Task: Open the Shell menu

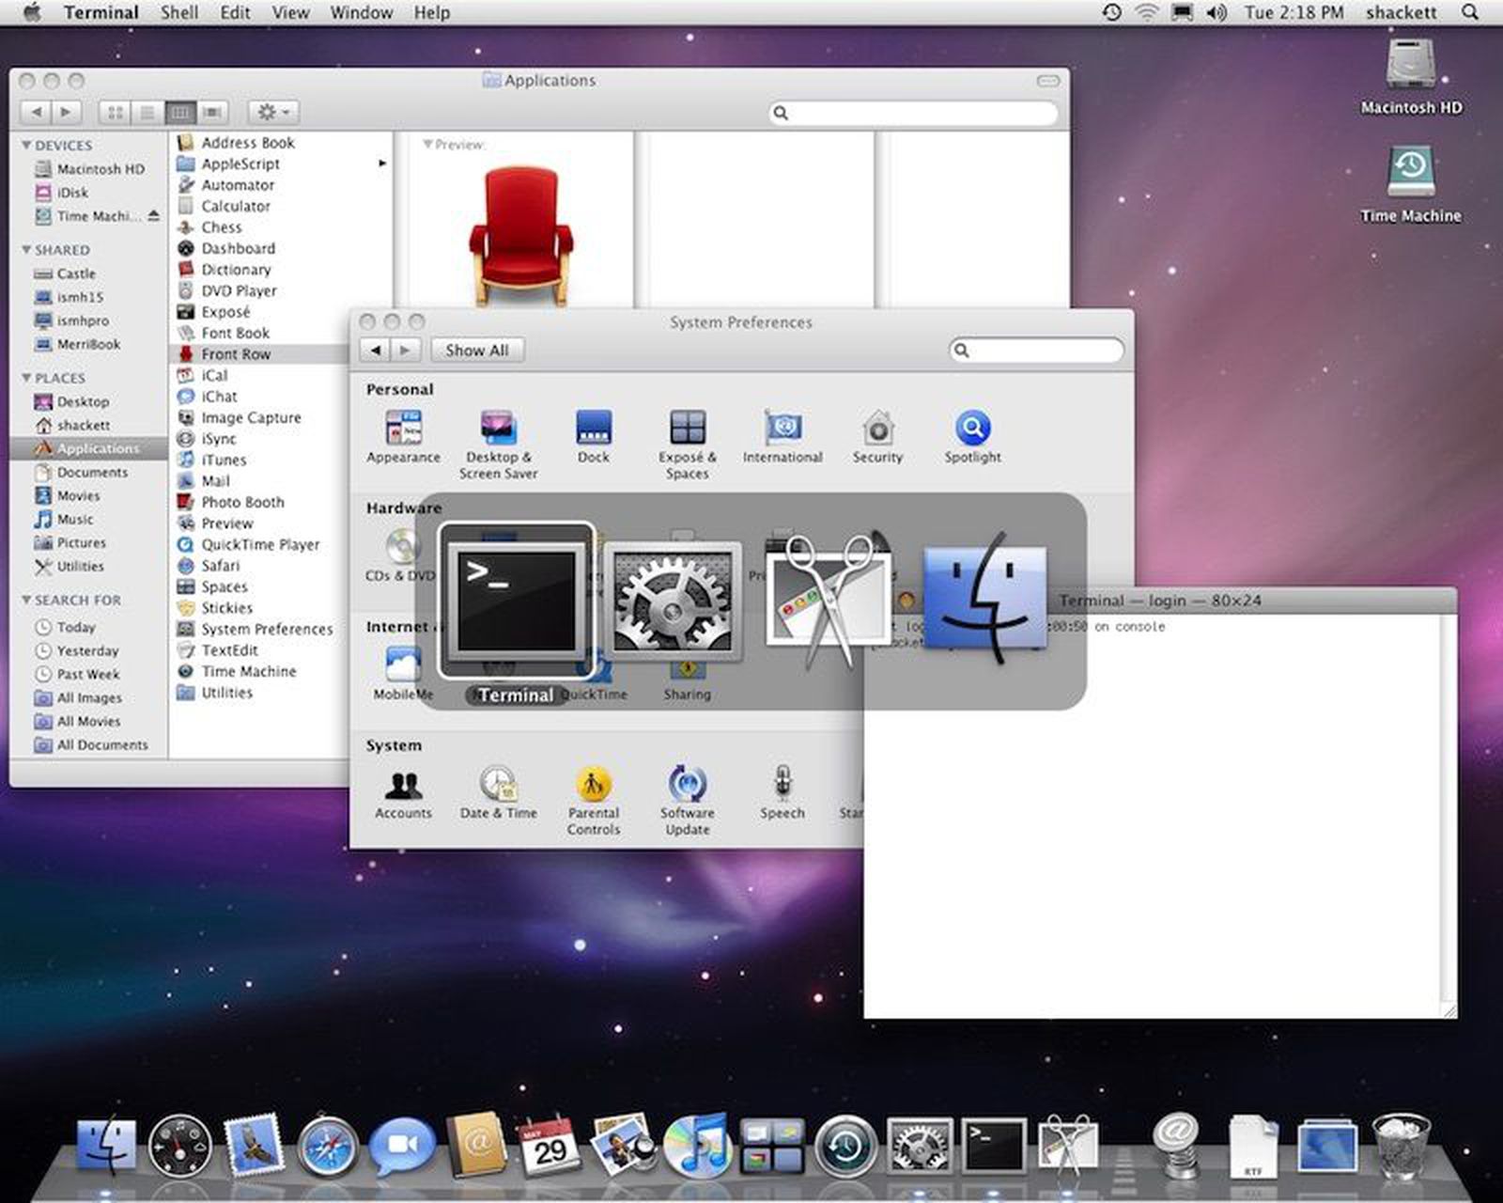Action: click(x=178, y=12)
